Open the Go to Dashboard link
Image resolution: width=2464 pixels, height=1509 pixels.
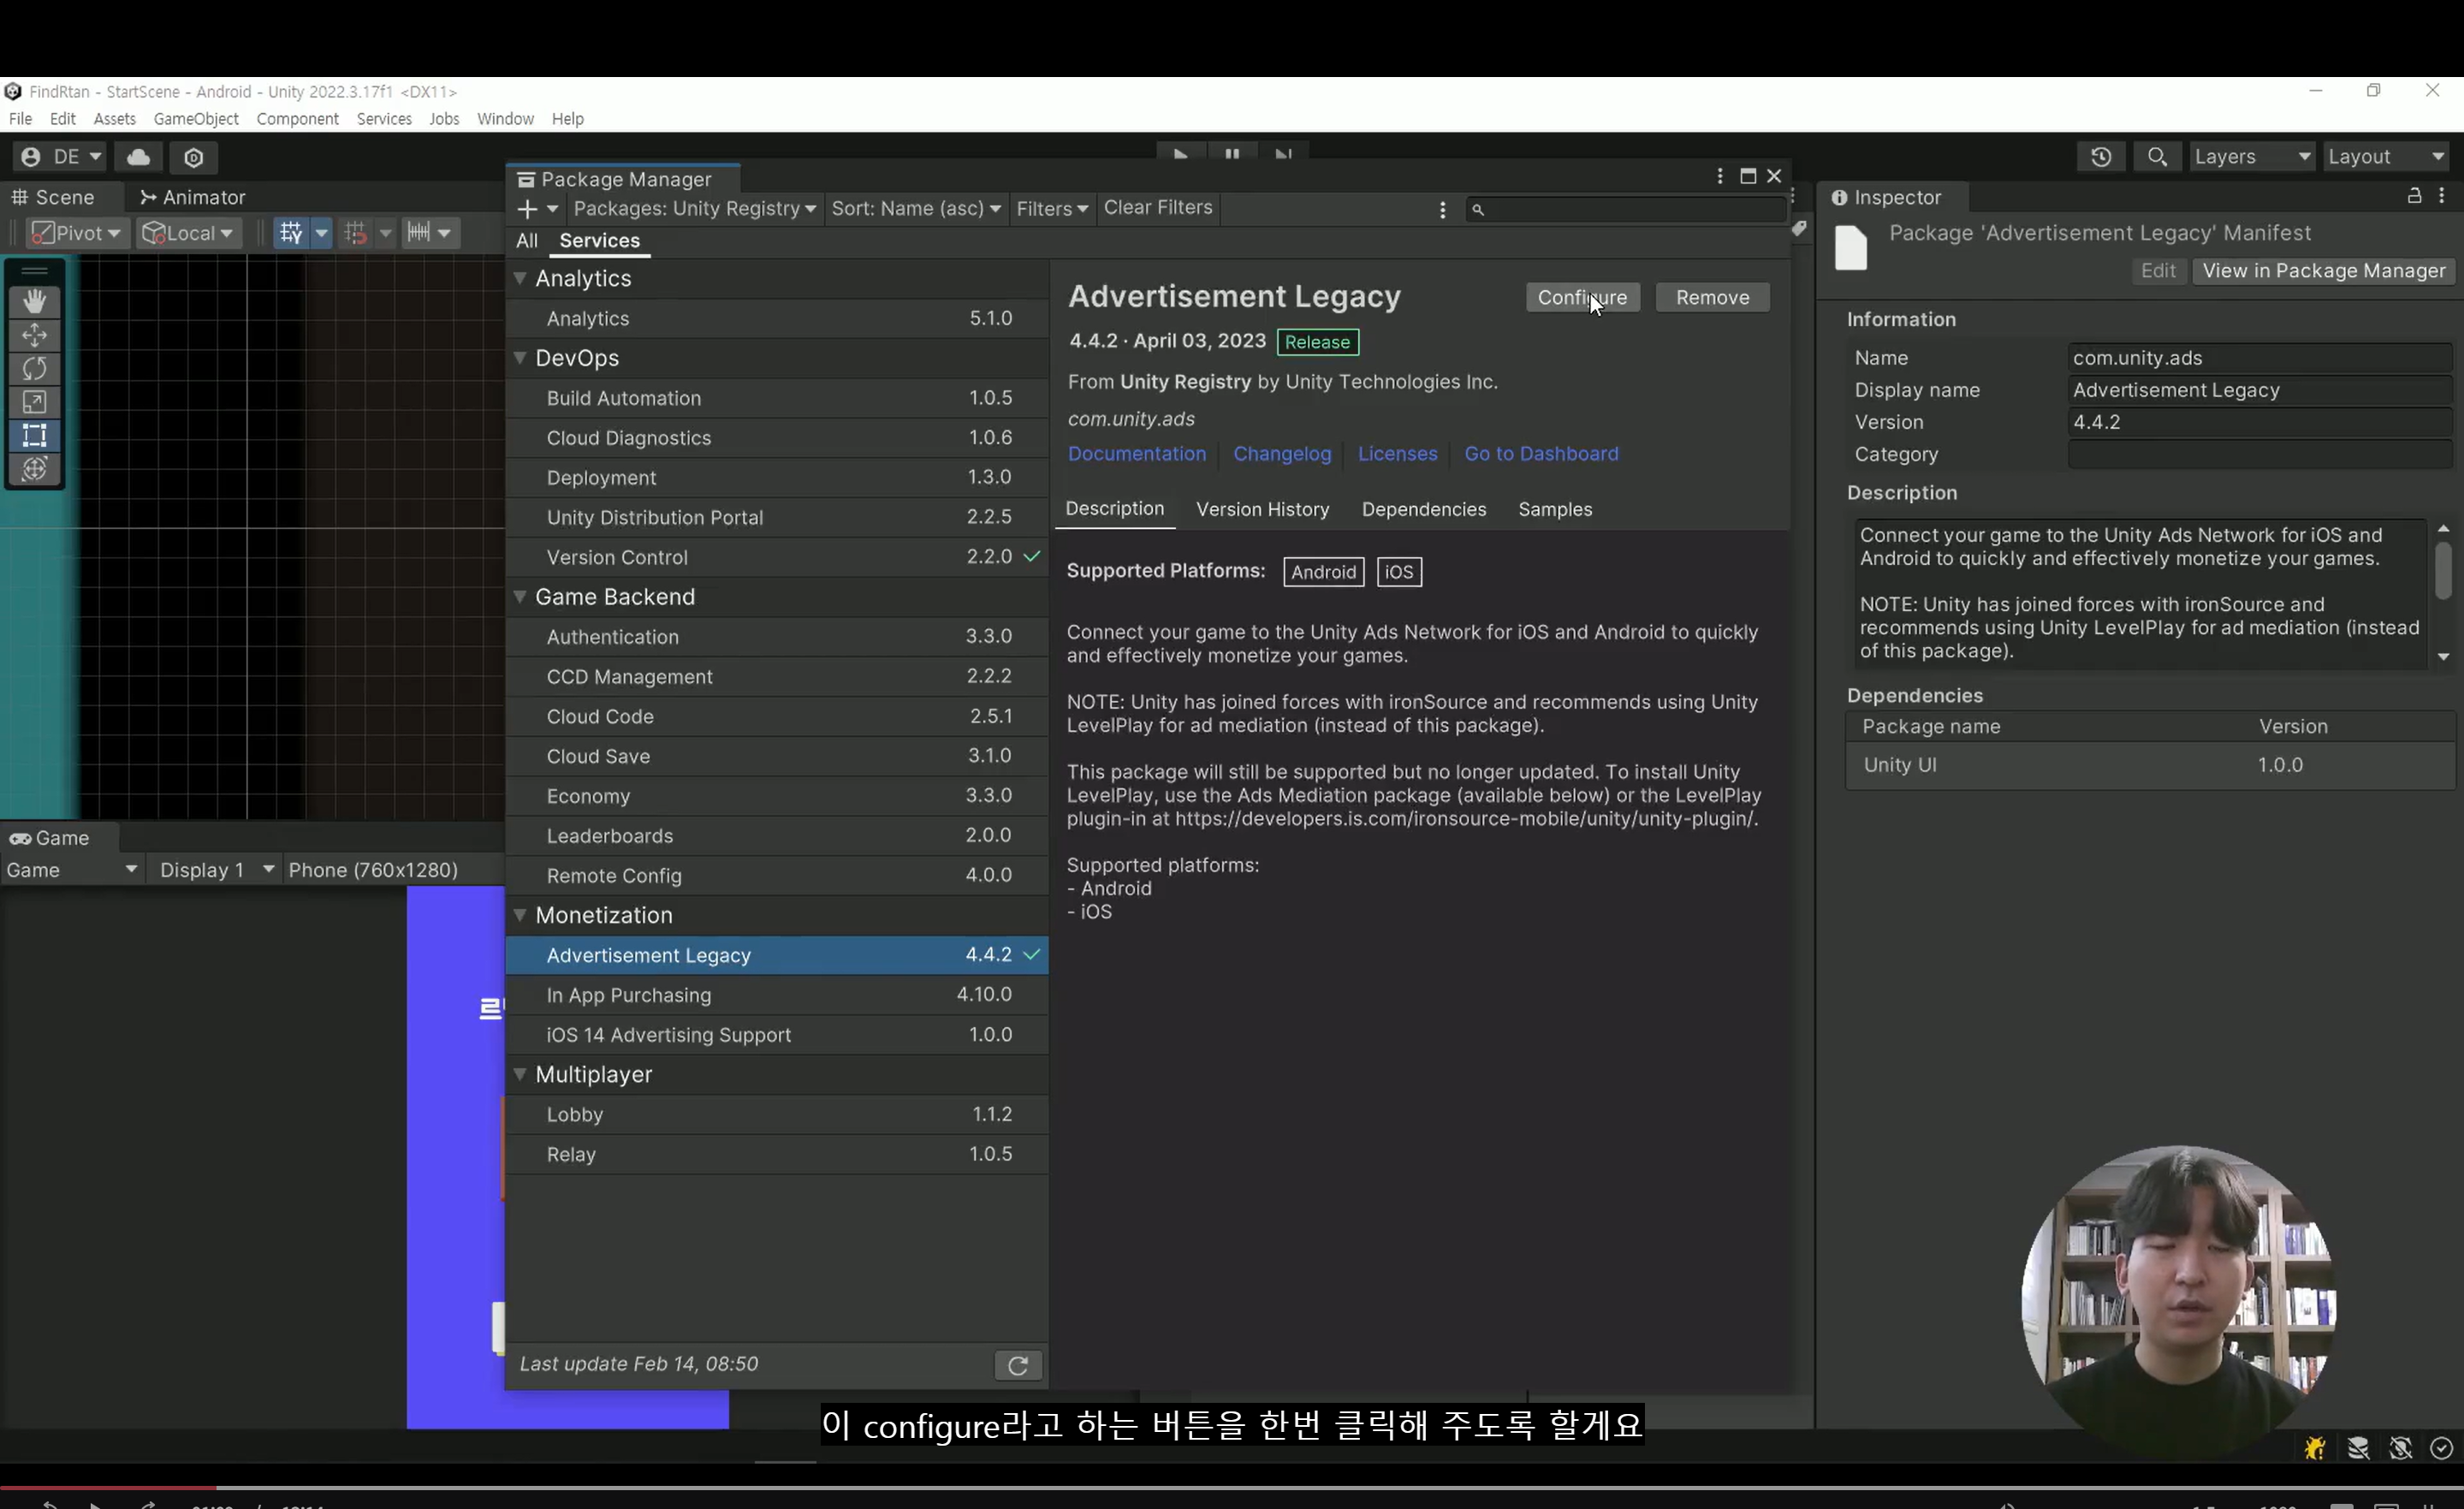pos(1541,454)
